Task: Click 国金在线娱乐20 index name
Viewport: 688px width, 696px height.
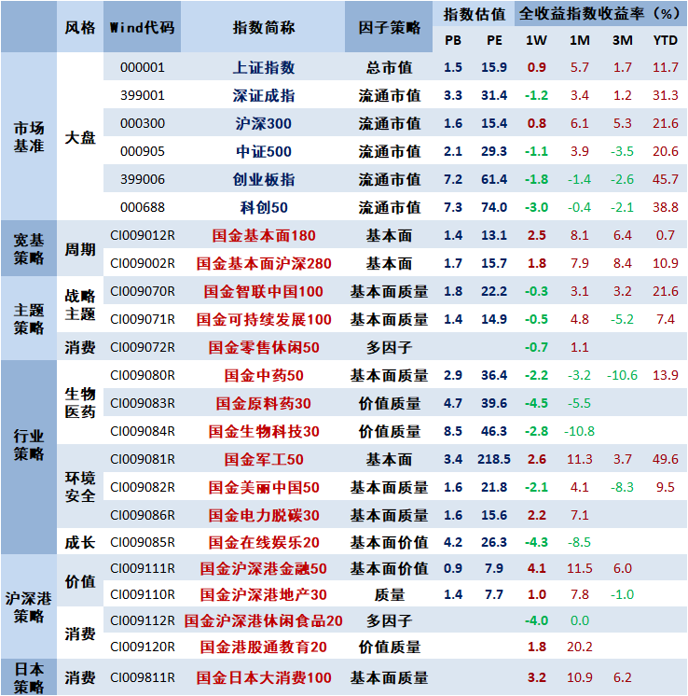Action: (x=264, y=542)
